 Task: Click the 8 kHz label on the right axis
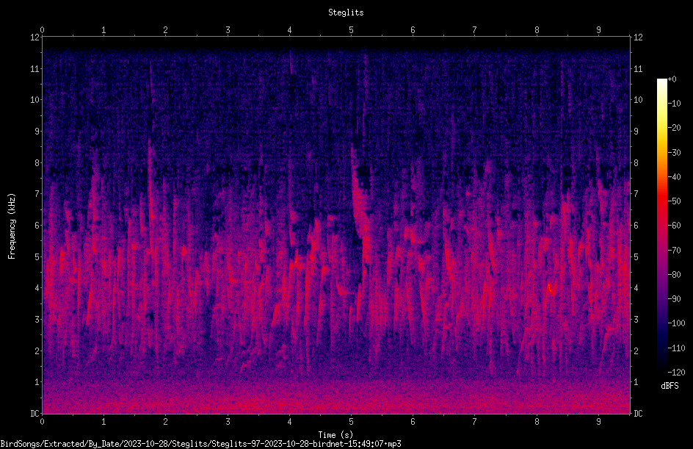tap(636, 163)
